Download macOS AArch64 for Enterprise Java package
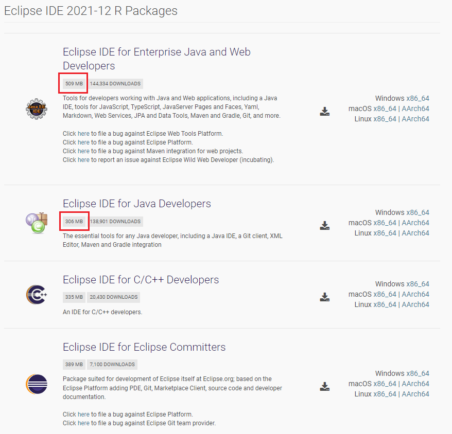 (415, 109)
